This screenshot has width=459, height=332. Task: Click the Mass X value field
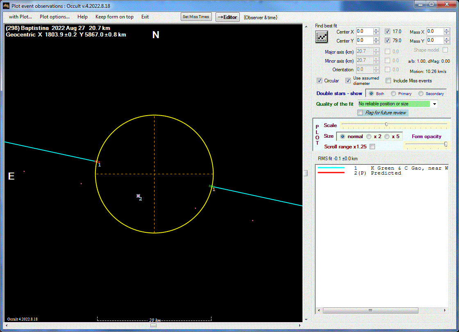point(435,31)
